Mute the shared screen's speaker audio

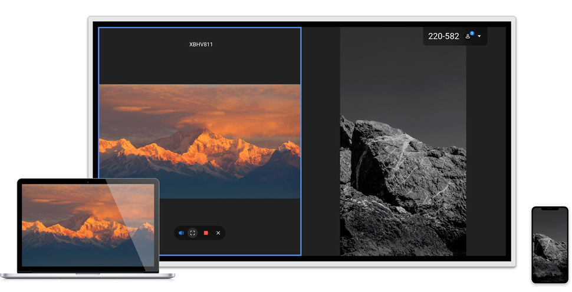pos(182,233)
